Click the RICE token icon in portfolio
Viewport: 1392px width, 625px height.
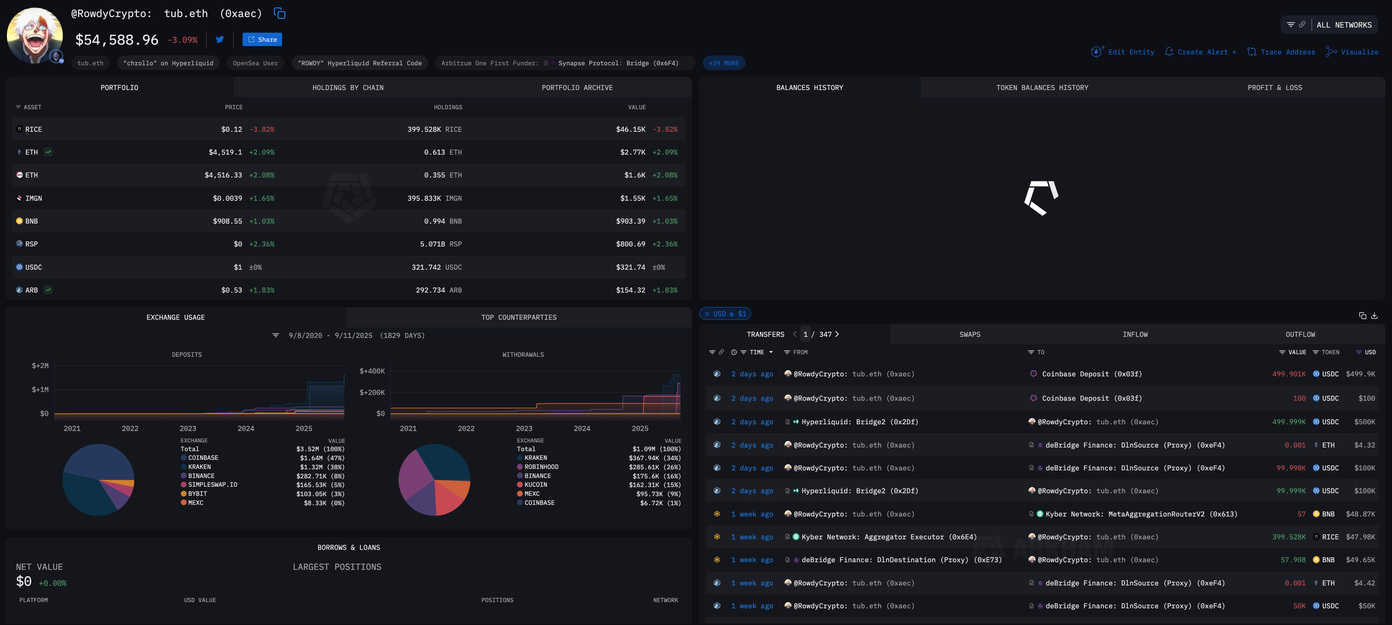[x=20, y=129]
